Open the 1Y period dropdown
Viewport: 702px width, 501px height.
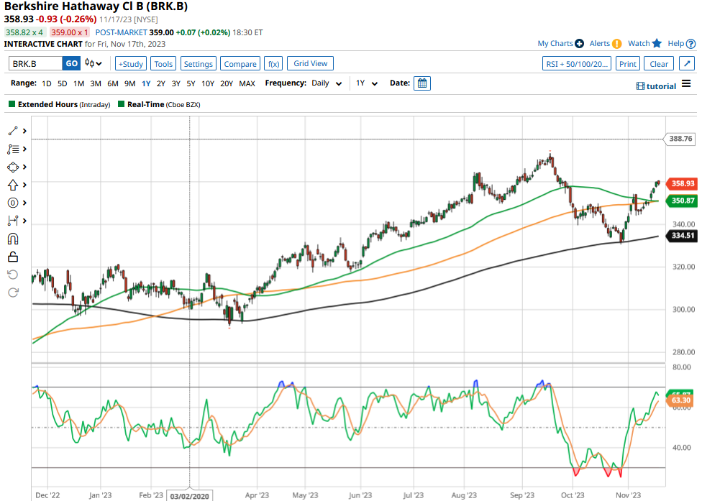pyautogui.click(x=367, y=83)
